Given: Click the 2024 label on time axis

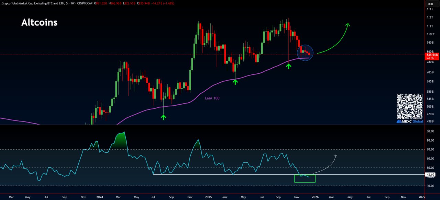Looking at the screenshot, I should point(100,197).
